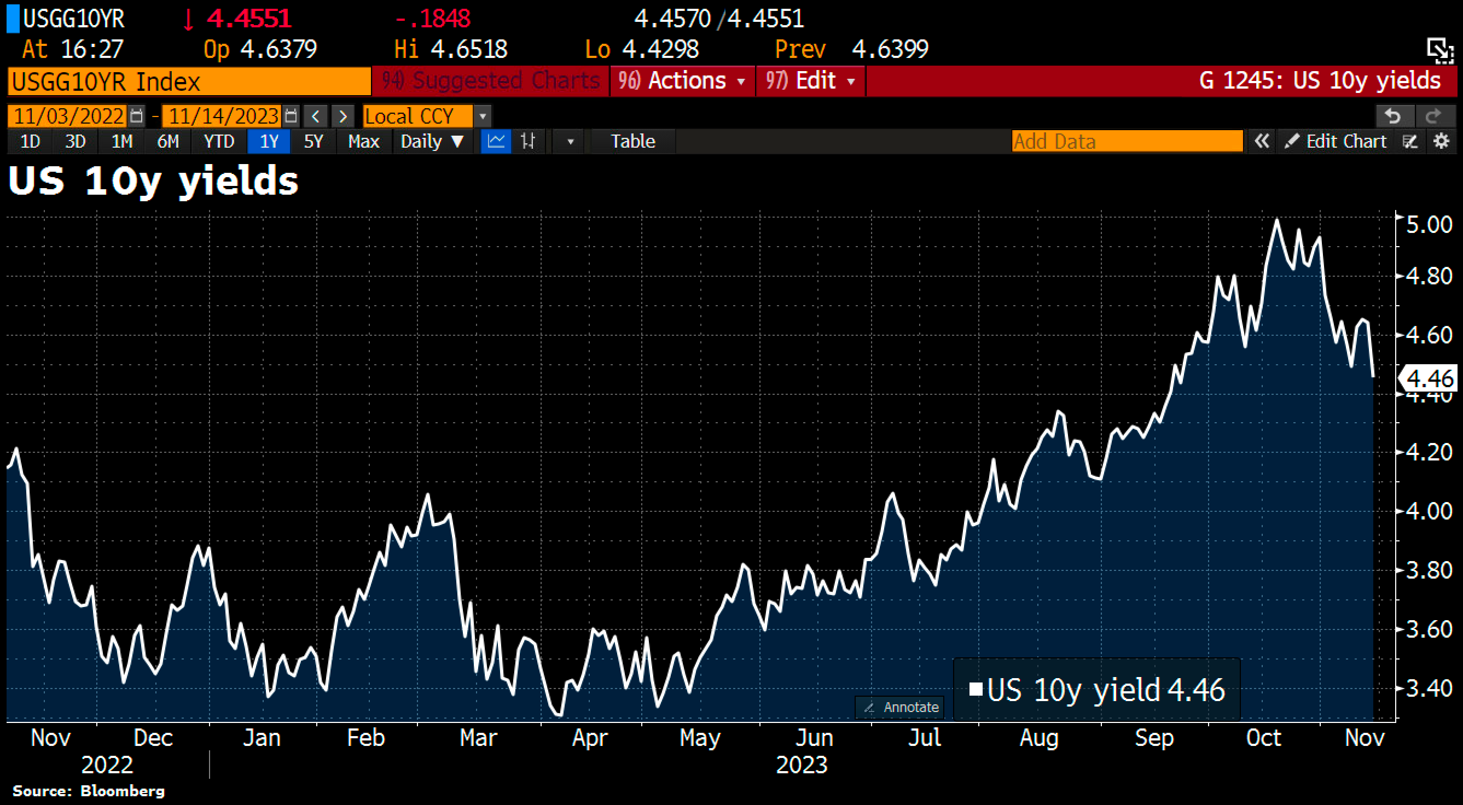Switch to line chart view
This screenshot has height=805, width=1463.
pos(496,141)
